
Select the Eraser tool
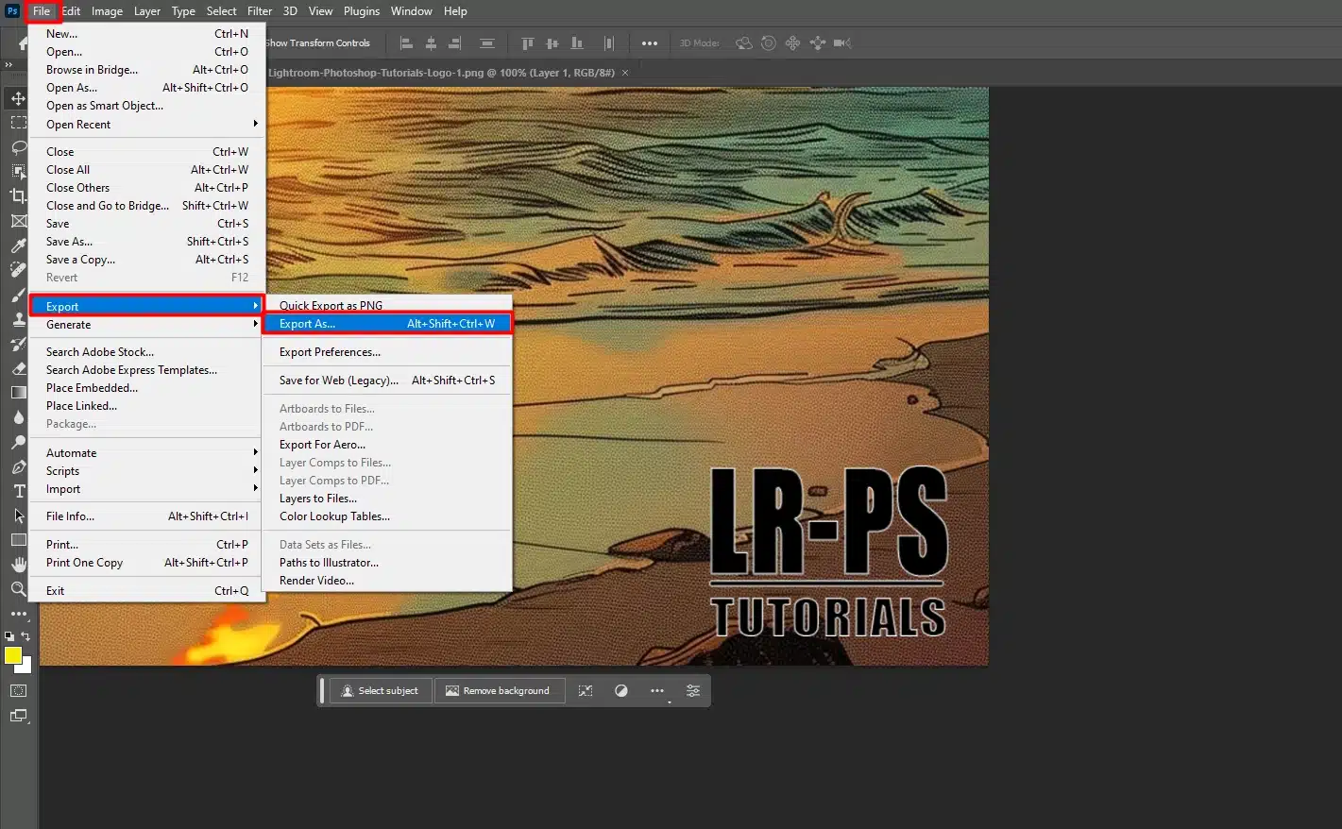18,368
